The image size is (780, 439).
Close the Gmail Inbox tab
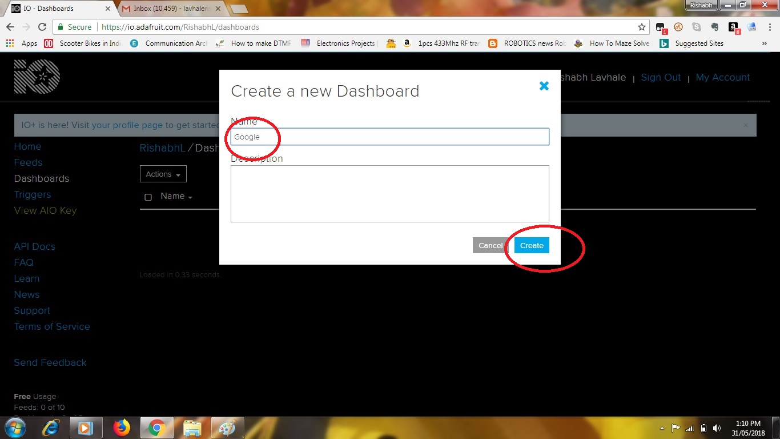click(x=218, y=9)
